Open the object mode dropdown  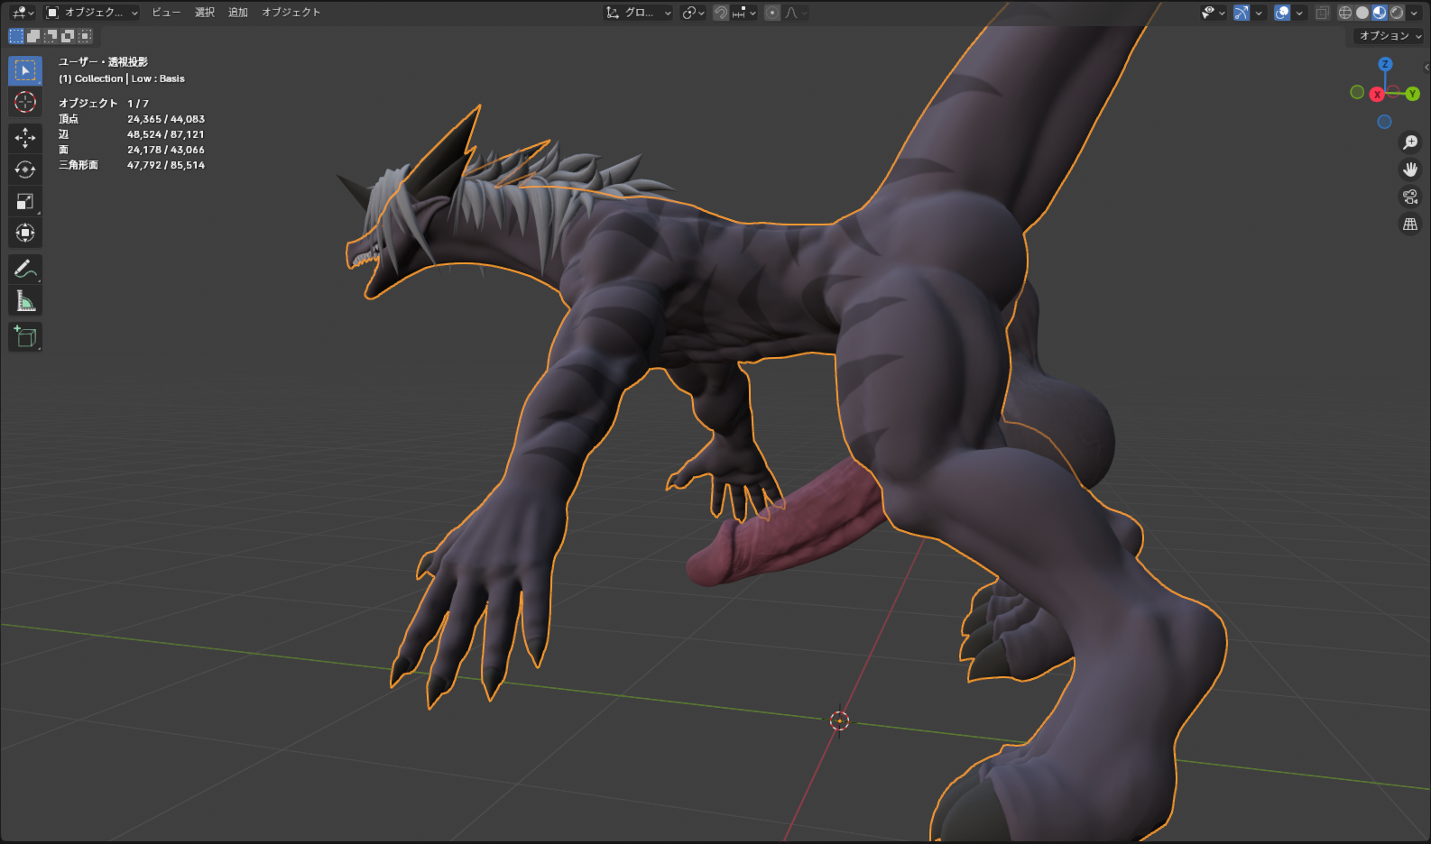tap(91, 13)
